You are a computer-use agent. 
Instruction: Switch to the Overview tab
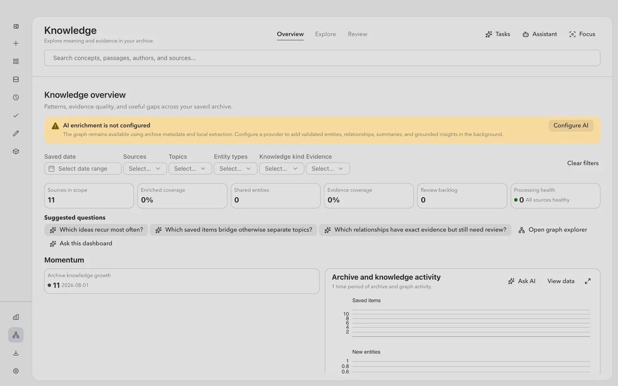click(x=290, y=34)
